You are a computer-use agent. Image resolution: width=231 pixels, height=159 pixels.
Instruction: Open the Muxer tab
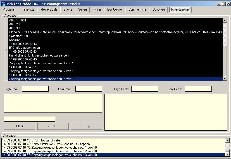[97, 9]
